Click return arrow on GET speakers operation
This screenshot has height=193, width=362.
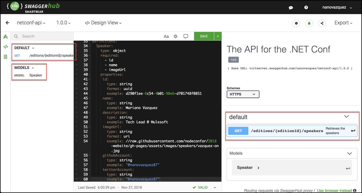click(x=353, y=131)
